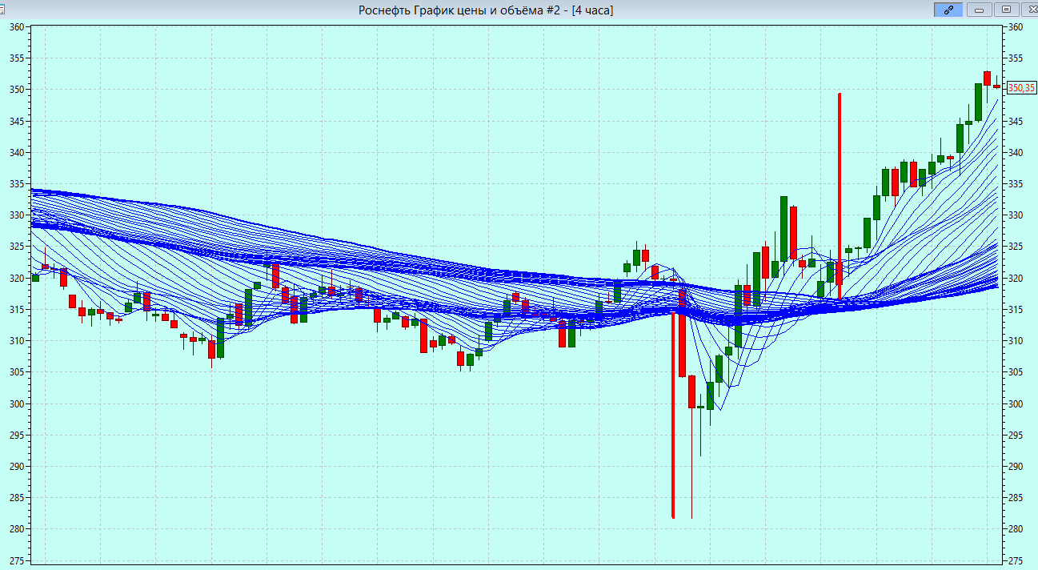The height and width of the screenshot is (570, 1038).
Task: Click the 355 value on the left price axis
Action: click(18, 58)
